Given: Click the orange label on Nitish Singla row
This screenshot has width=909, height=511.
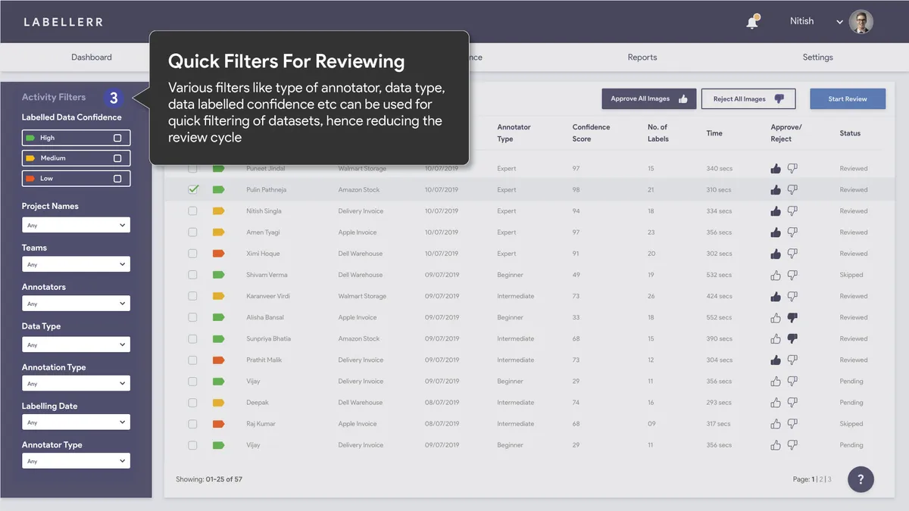Looking at the screenshot, I should 218,211.
